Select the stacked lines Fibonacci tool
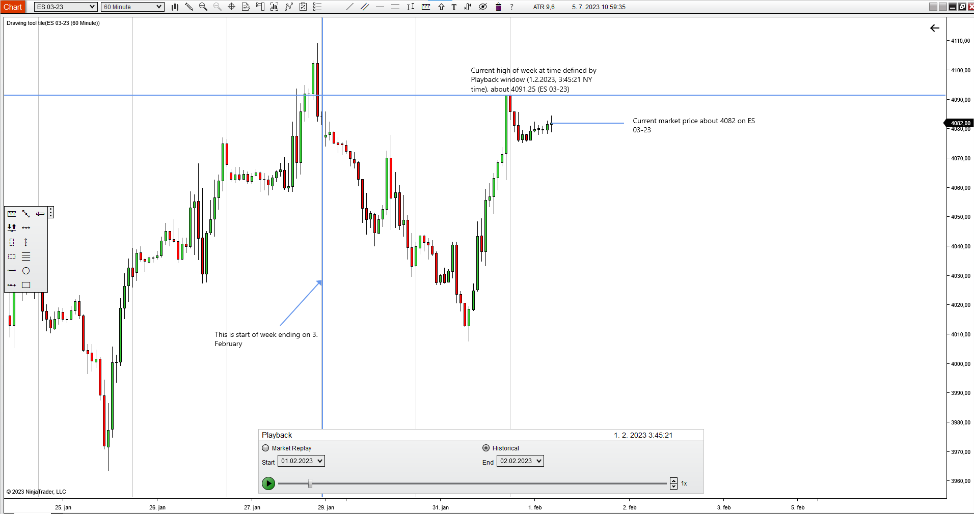This screenshot has height=514, width=974. click(26, 256)
